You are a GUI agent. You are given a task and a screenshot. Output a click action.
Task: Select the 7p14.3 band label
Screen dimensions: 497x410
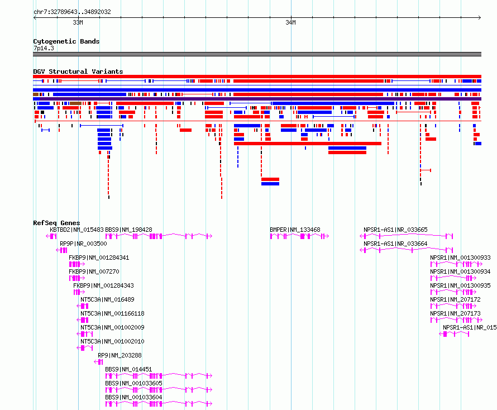coord(44,48)
